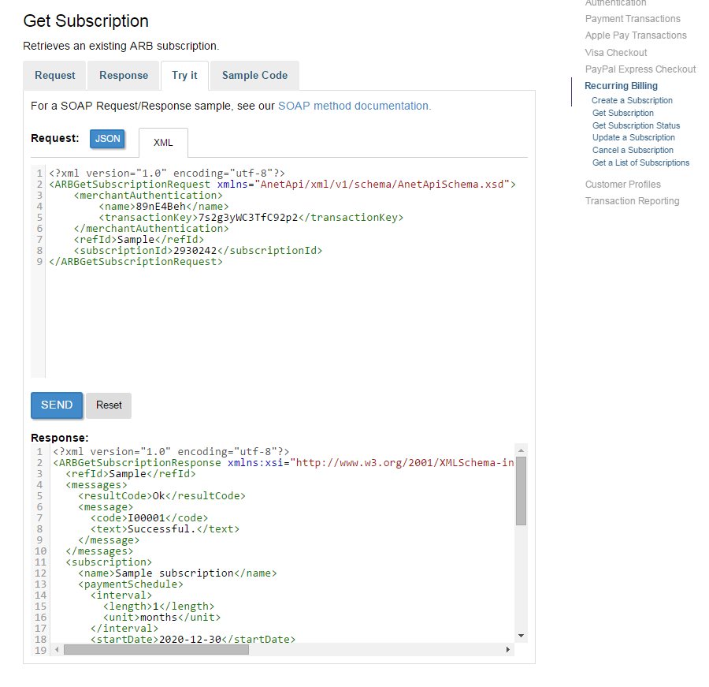Open Cancel a Subscription documentation
The image size is (709, 687).
pos(633,150)
